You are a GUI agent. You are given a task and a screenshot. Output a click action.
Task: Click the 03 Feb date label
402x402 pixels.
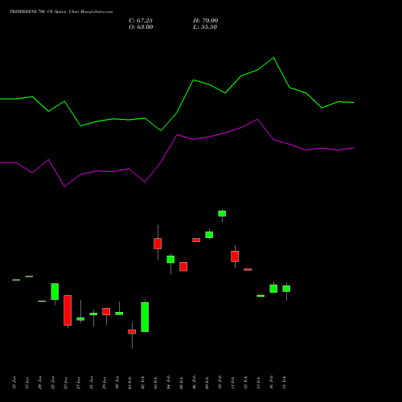pos(156,383)
